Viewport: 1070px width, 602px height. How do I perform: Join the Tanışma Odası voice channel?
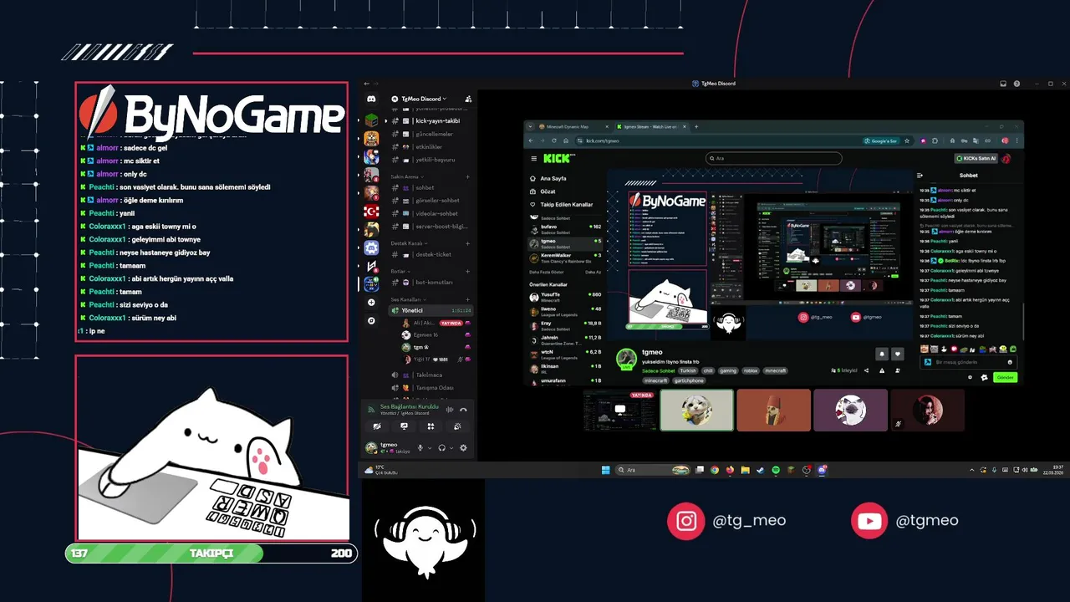(431, 388)
